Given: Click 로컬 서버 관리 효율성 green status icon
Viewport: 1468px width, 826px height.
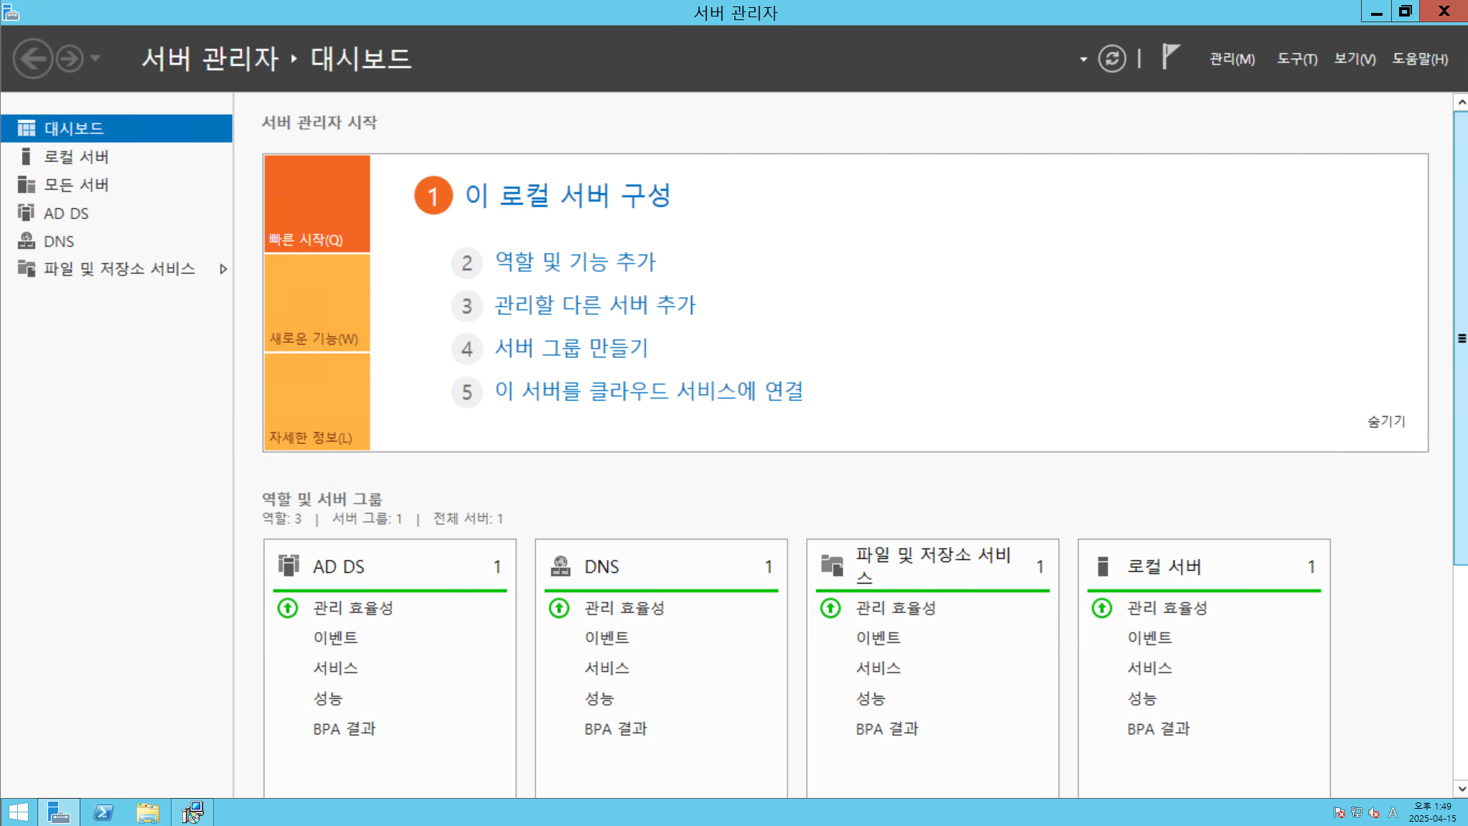Looking at the screenshot, I should pos(1102,609).
